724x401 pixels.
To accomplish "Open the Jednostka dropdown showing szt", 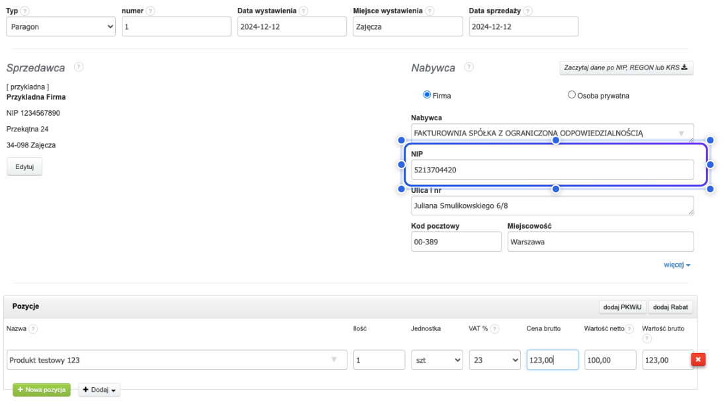I will coord(437,360).
